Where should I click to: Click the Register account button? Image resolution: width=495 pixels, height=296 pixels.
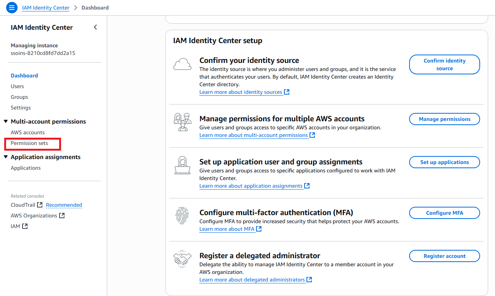pyautogui.click(x=445, y=256)
